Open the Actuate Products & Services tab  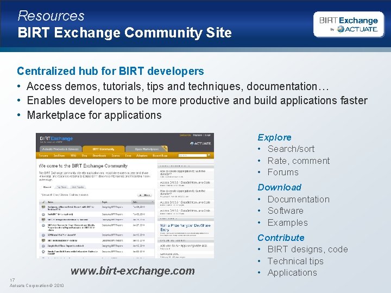(x=60, y=149)
